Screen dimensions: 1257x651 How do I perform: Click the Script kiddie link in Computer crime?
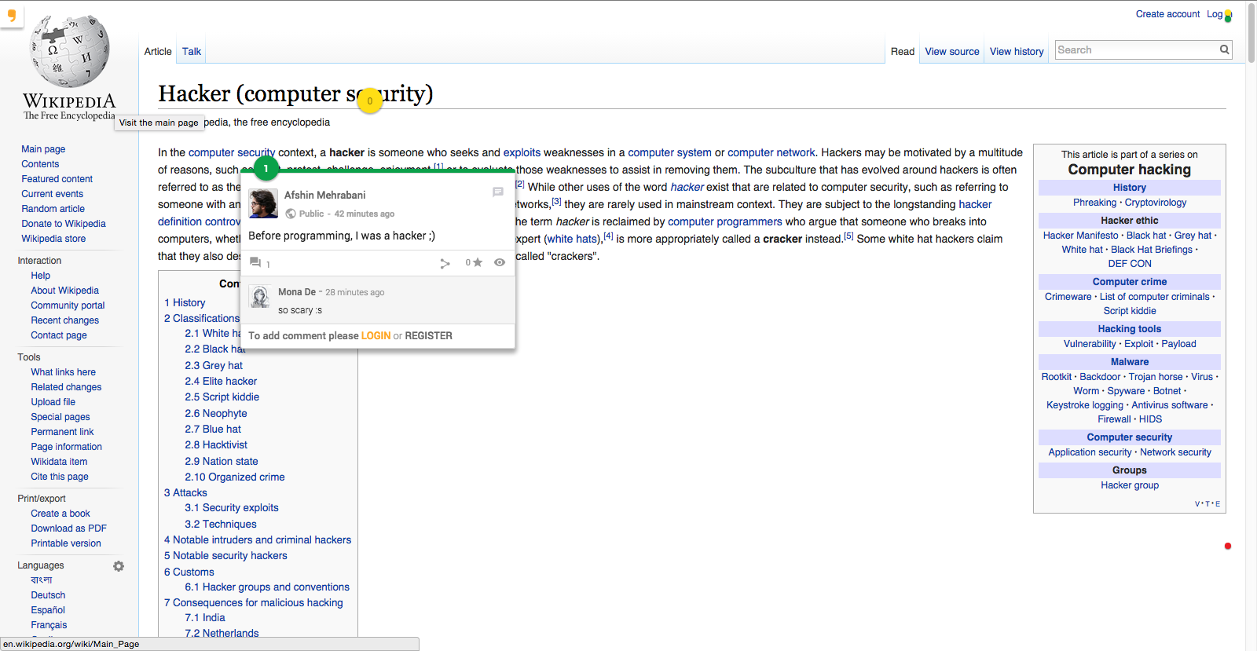pyautogui.click(x=1130, y=311)
